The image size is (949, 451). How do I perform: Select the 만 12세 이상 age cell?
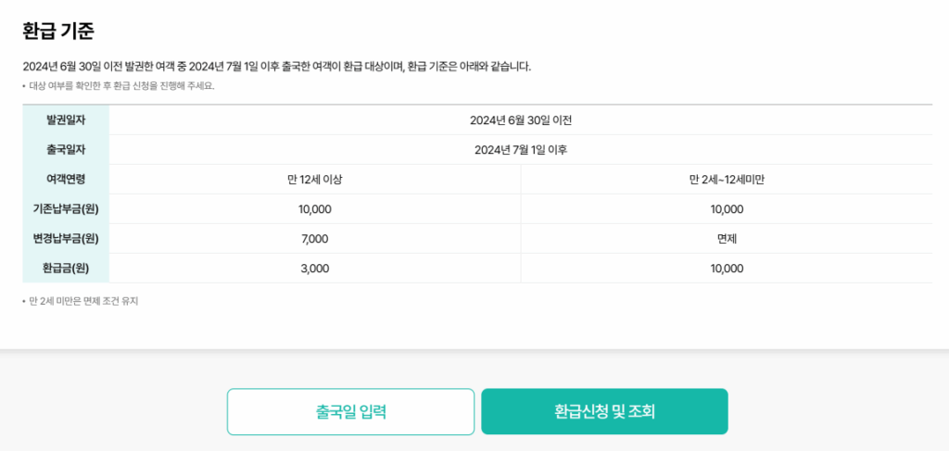[315, 180]
